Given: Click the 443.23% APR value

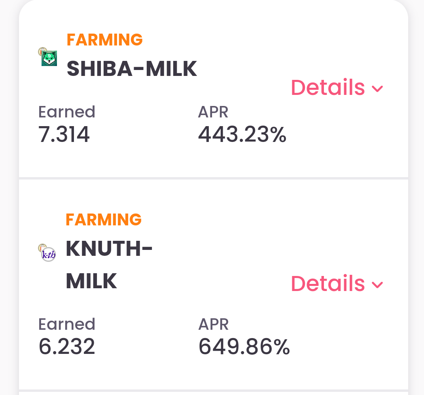Looking at the screenshot, I should (x=242, y=134).
